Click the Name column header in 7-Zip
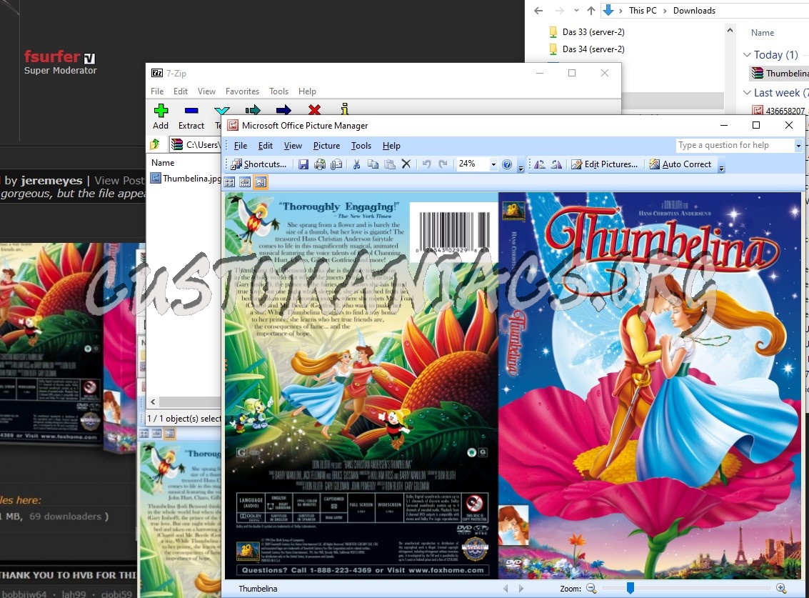 point(163,163)
